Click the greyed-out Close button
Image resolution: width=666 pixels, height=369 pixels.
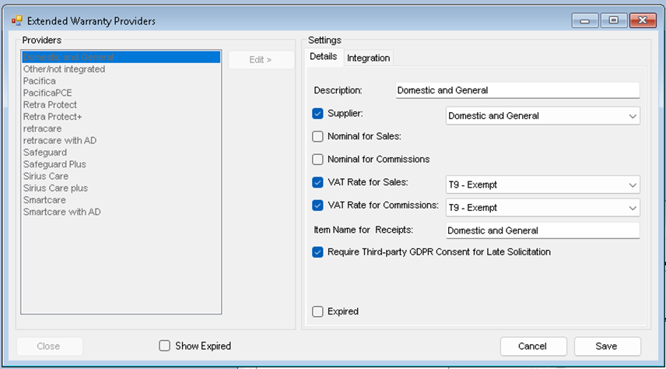coord(50,346)
